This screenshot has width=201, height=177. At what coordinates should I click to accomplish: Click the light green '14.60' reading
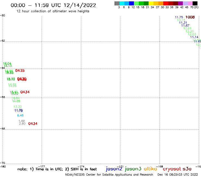15,98
